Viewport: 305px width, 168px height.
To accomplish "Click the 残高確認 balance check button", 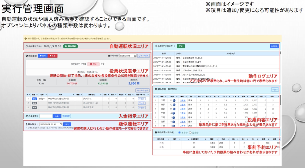I will [x=66, y=116].
